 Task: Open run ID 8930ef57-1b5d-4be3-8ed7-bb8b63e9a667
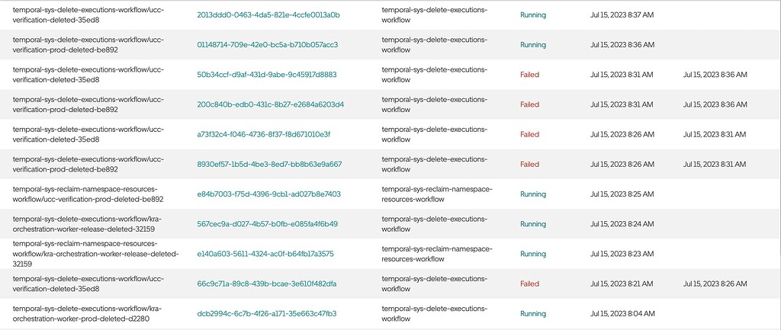click(x=269, y=165)
